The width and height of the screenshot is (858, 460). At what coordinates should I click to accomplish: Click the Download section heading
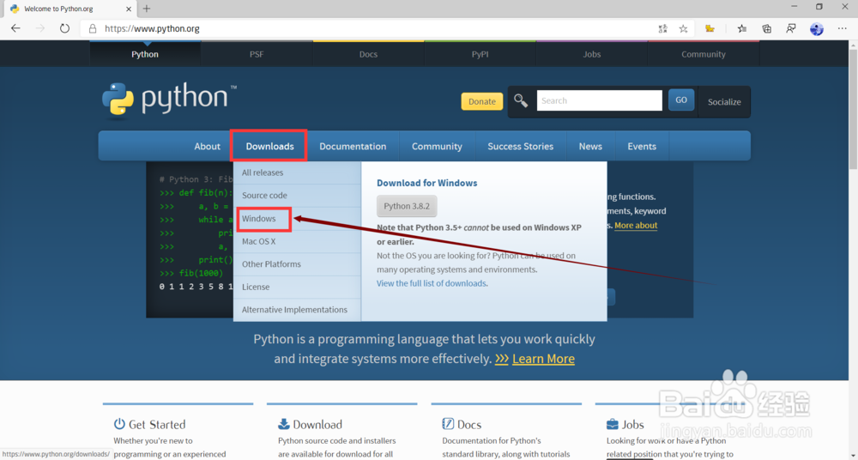tap(317, 425)
